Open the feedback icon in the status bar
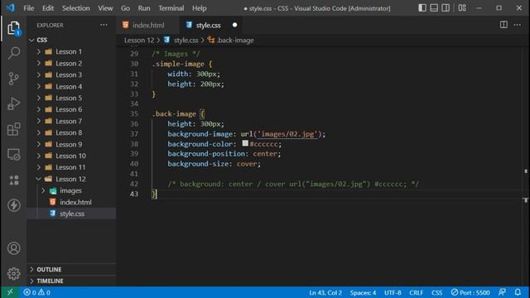The height and width of the screenshot is (298, 530). point(503,292)
